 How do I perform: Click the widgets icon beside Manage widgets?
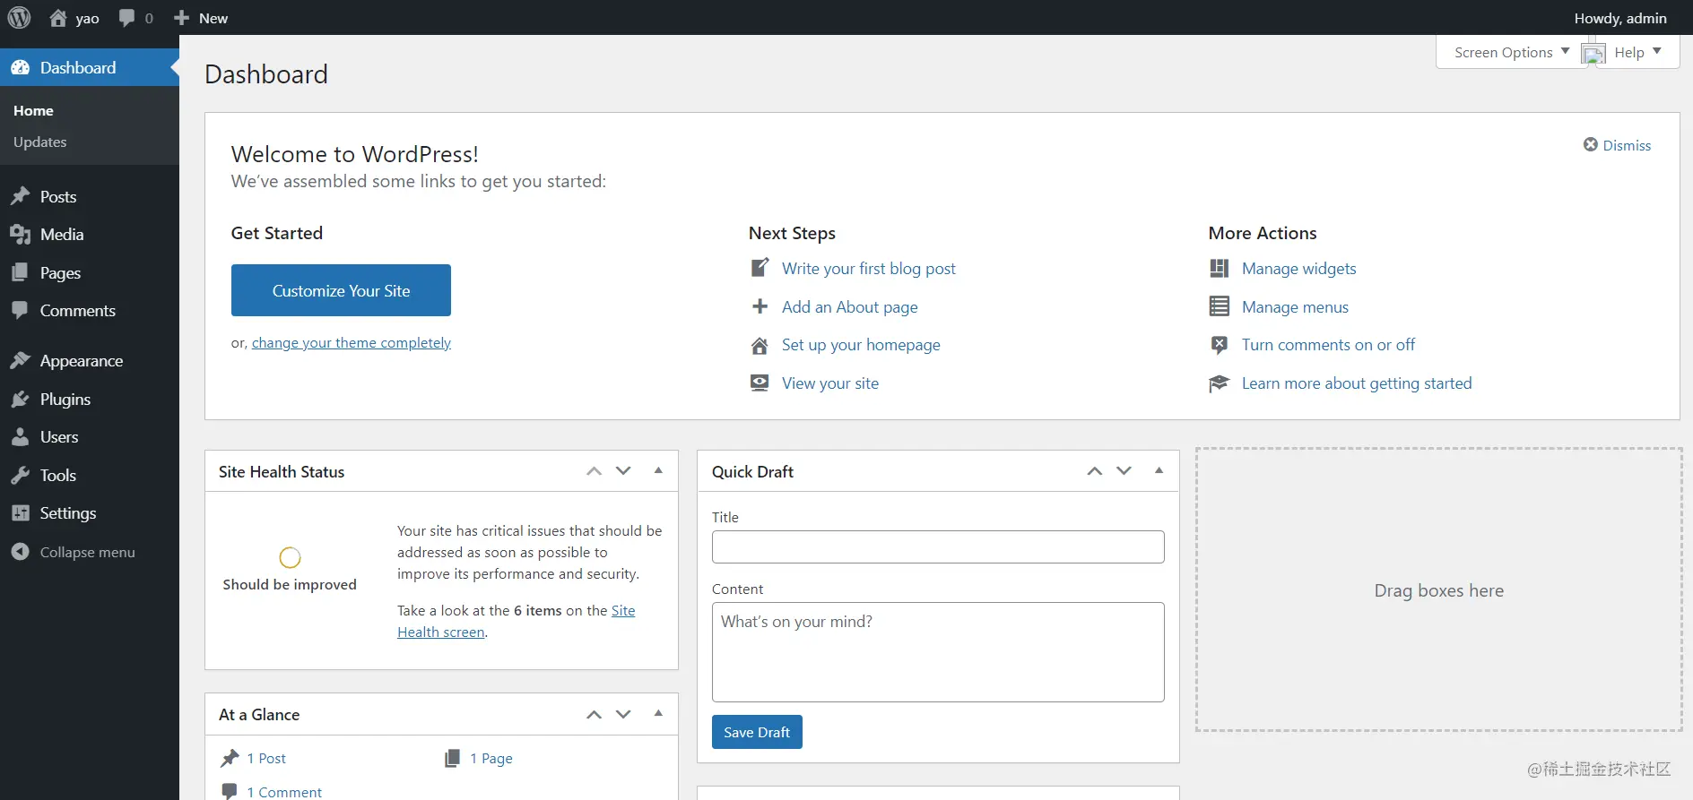point(1219,268)
